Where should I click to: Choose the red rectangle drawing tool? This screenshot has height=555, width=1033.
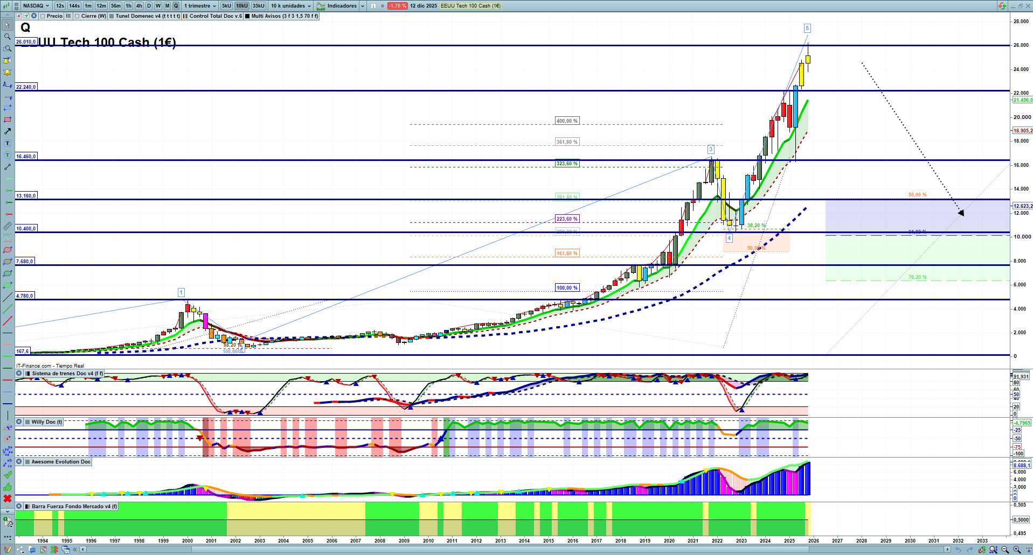tap(8, 120)
